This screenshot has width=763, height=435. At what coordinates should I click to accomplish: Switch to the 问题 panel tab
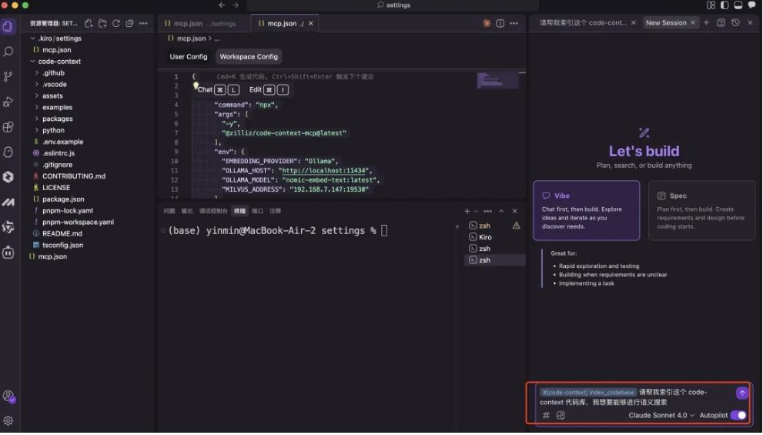pos(169,211)
